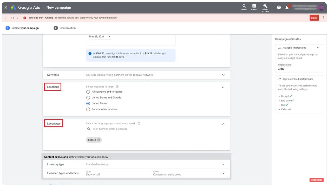The image size is (328, 187).
Task: Collapse the Available impressions panel
Action: tap(318, 48)
